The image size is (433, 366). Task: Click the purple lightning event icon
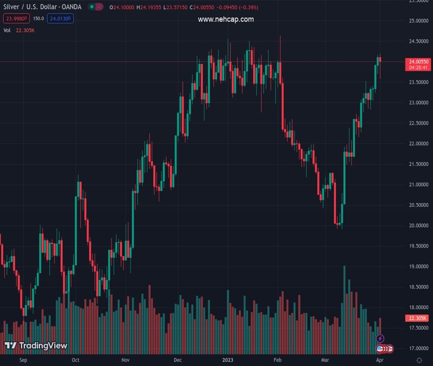[381, 339]
